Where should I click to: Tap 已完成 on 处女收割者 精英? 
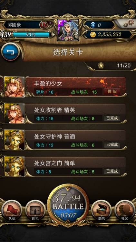tap(112, 118)
